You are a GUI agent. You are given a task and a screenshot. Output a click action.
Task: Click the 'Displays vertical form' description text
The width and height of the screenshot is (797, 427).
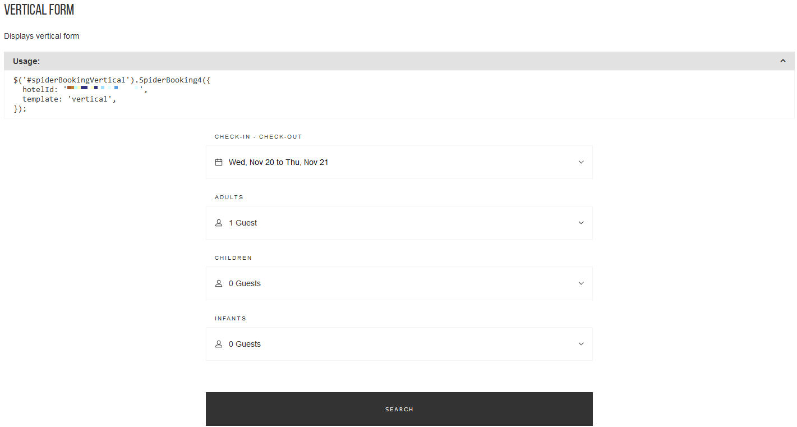[x=42, y=36]
